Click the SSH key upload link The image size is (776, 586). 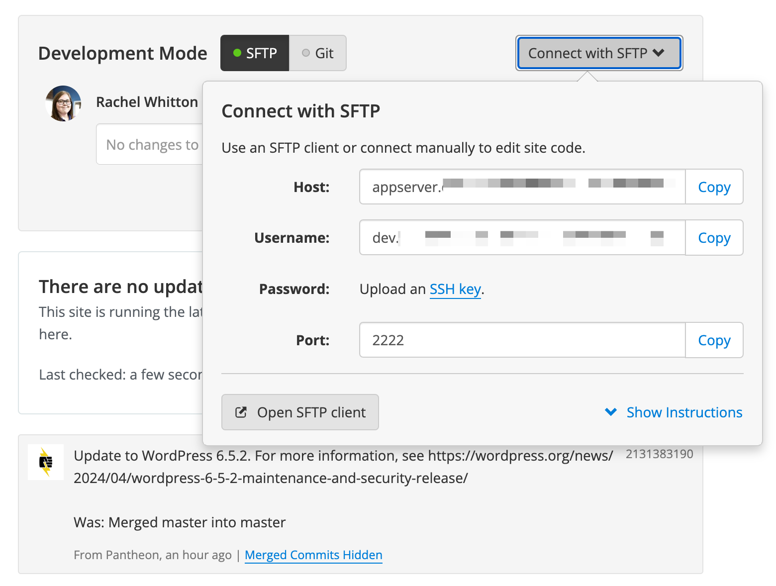455,289
